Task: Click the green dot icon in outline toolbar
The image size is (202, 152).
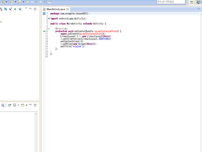Action: click(x=15, y=9)
